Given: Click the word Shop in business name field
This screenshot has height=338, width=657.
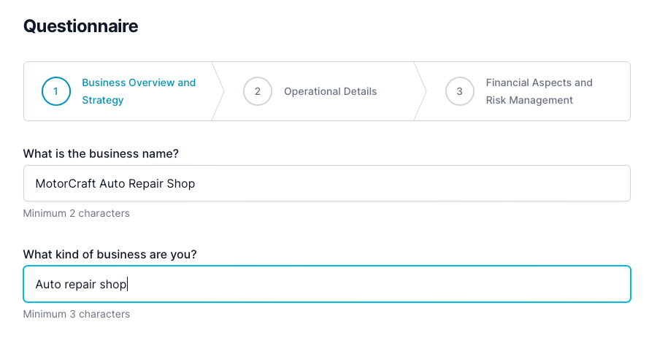Looking at the screenshot, I should (181, 183).
